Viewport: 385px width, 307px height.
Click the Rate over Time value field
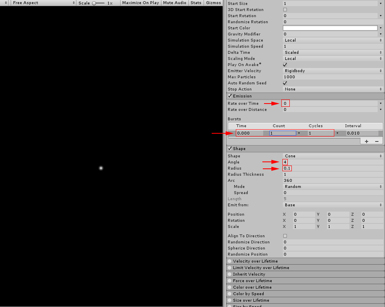(x=330, y=104)
